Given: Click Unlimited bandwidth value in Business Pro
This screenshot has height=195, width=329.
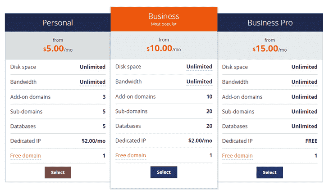Looking at the screenshot, I should click(304, 82).
